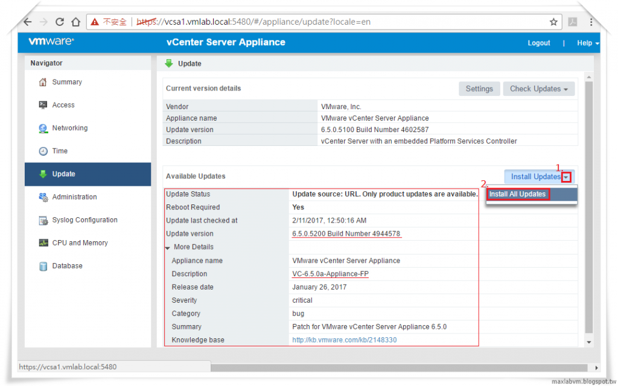Image resolution: width=618 pixels, height=386 pixels.
Task: Click the Database cylinder icon
Action: [43, 266]
